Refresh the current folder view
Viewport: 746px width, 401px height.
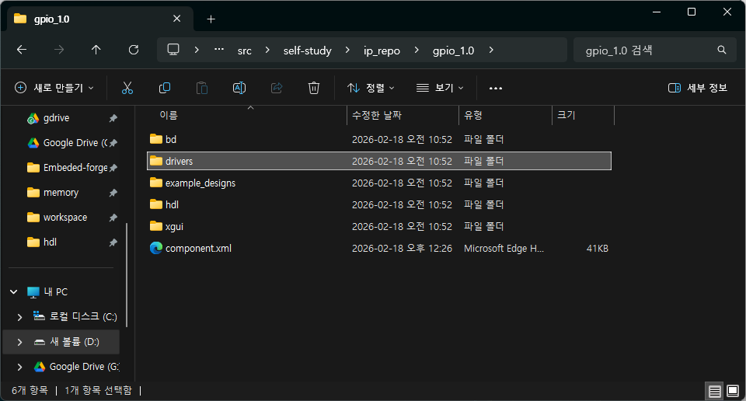[134, 50]
